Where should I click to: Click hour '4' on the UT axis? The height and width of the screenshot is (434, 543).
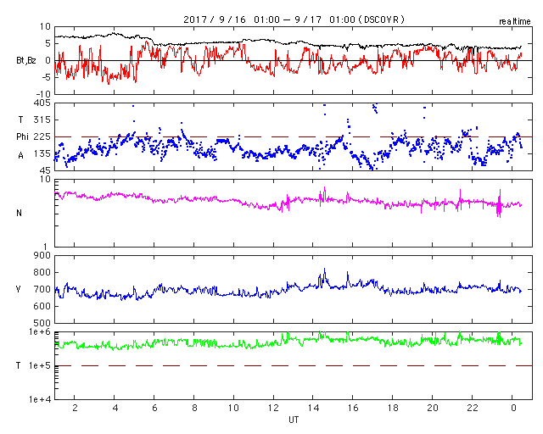coord(115,408)
